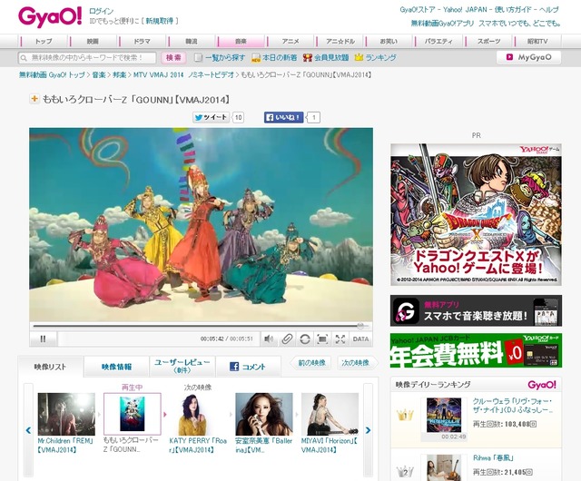The image size is (581, 481).
Task: Switch to 映像情報 tab
Action: click(116, 367)
